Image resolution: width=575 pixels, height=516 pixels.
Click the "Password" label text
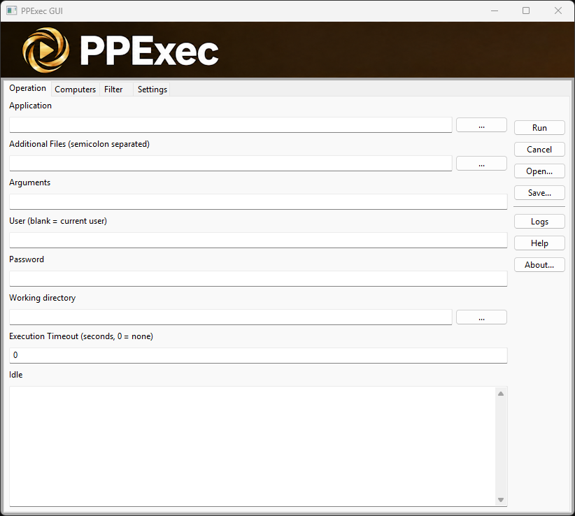coord(27,259)
